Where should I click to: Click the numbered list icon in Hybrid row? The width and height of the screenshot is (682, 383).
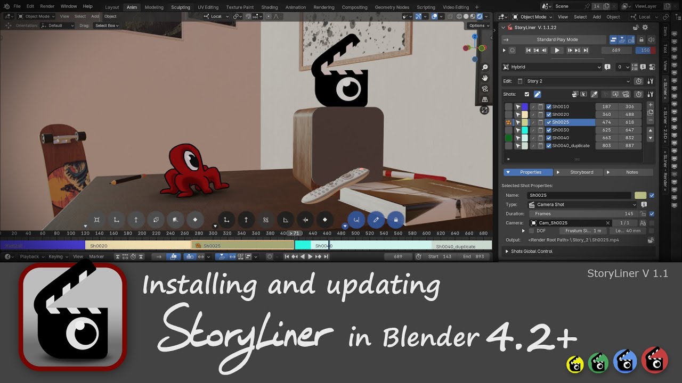tap(635, 67)
